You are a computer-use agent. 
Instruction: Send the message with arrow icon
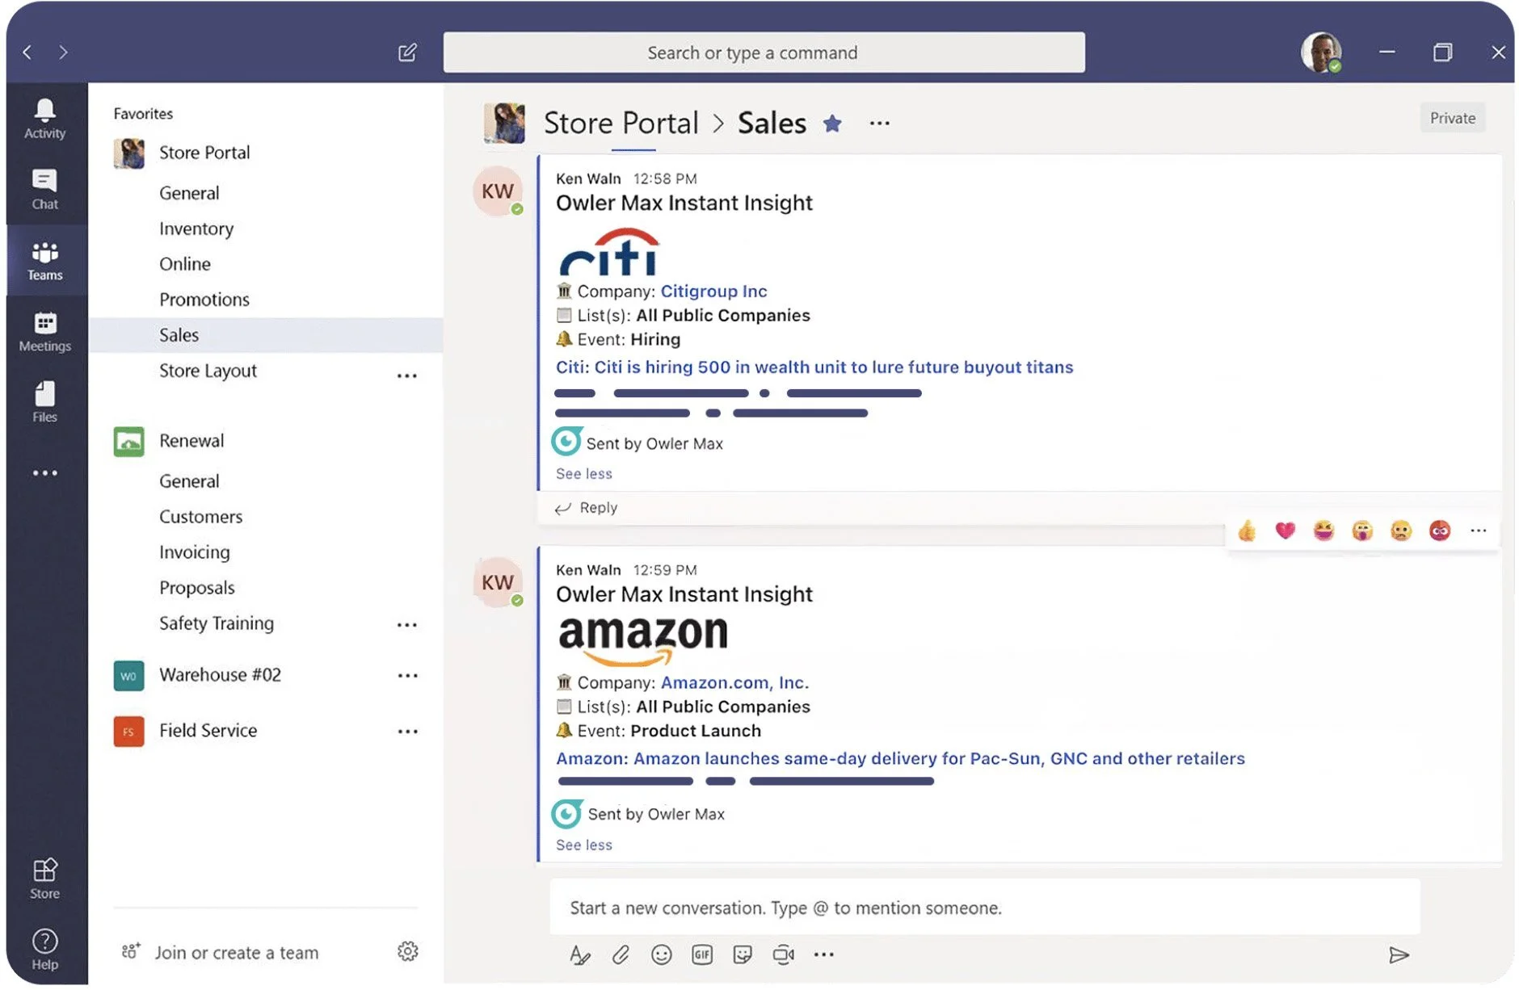[1399, 956]
